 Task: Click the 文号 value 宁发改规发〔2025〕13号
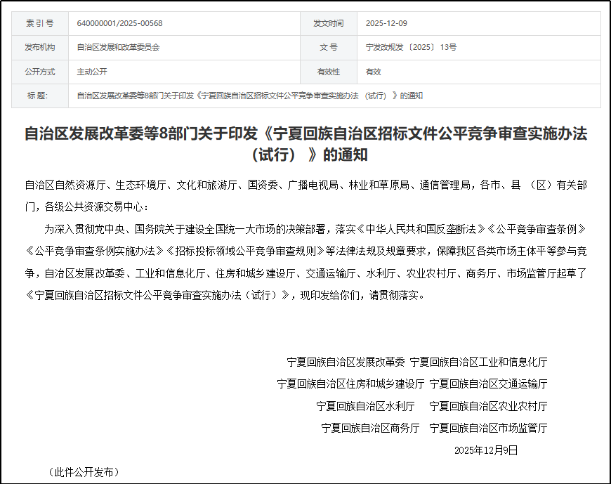pyautogui.click(x=415, y=47)
